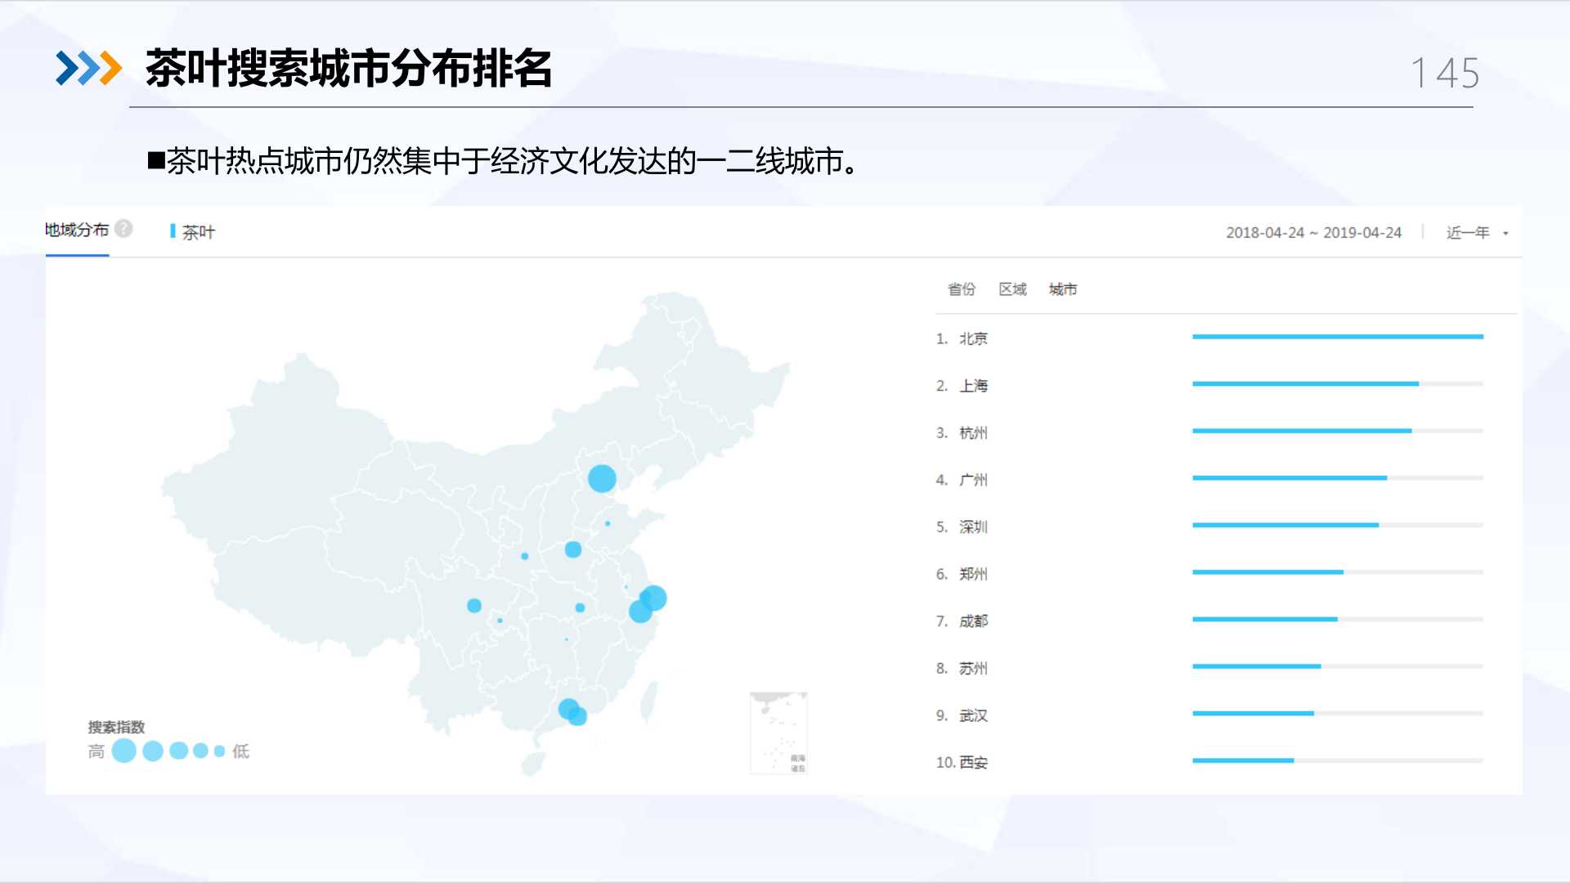Select the row 3. 杭州
1570x883 pixels.
pyautogui.click(x=1209, y=432)
